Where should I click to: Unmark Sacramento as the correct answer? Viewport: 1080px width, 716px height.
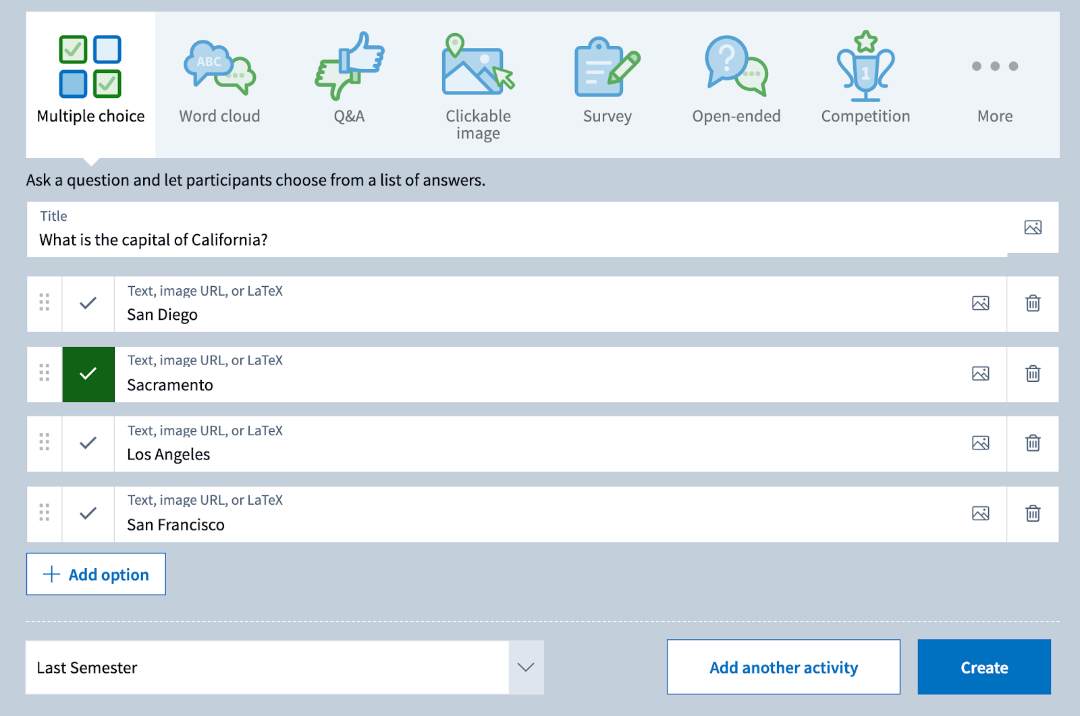[88, 374]
